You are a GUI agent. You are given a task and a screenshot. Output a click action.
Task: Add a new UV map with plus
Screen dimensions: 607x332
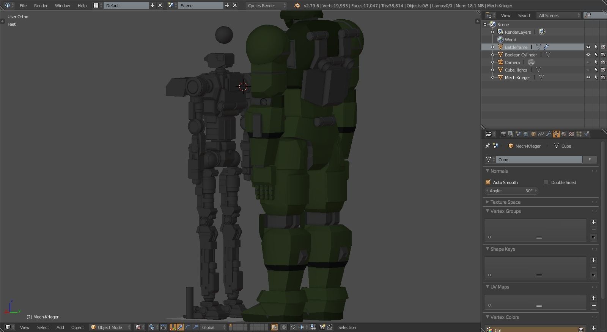pyautogui.click(x=594, y=298)
